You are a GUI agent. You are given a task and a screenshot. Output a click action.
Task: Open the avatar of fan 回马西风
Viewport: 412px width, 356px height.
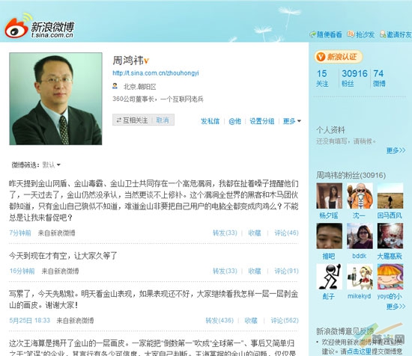coord(390,196)
